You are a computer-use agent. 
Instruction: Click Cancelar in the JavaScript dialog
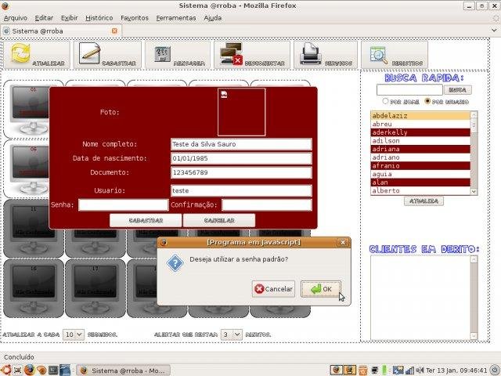273,289
